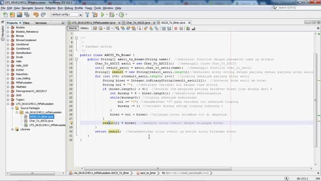
Task: Select ASCII_To_Biner.java in project tree
Action: (x=41, y=117)
